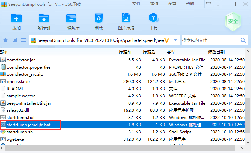Viewport: 251px width, 153px height.
Task: Click the startdump.bat file icon
Action: (x=3, y=117)
